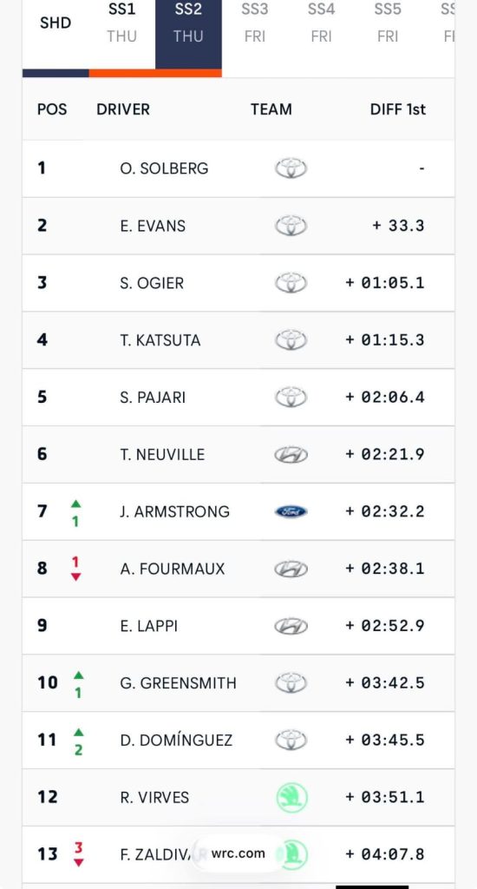Image resolution: width=477 pixels, height=889 pixels.
Task: Switch to the SS1 THU tab
Action: (x=121, y=23)
